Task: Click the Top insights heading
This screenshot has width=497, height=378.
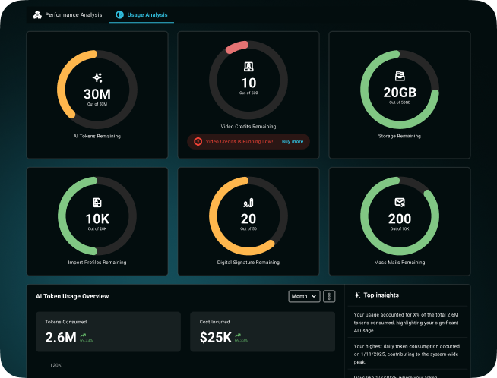Action: (381, 295)
